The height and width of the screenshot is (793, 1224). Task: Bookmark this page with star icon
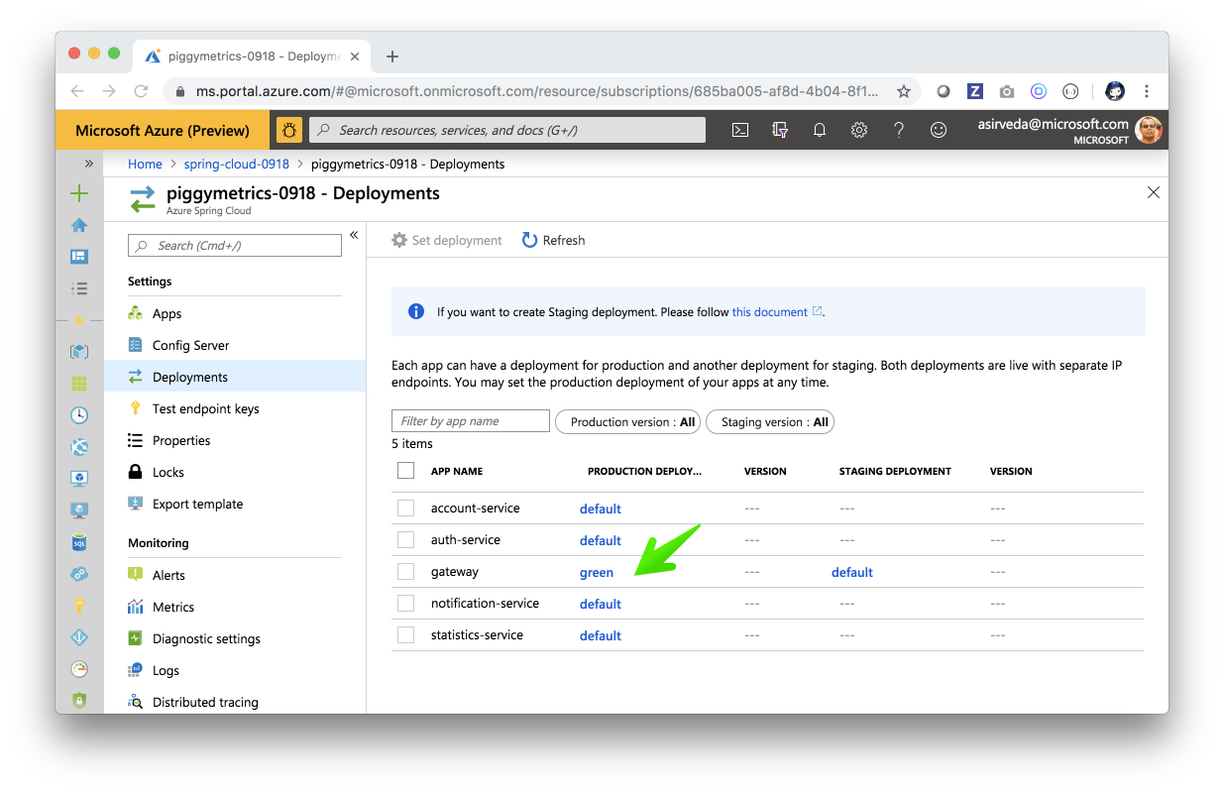[x=904, y=91]
